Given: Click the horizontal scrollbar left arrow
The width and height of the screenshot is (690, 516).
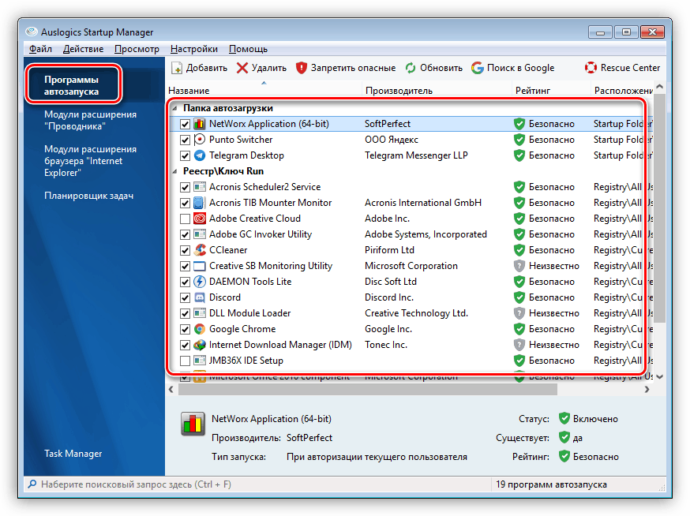Looking at the screenshot, I should (x=171, y=389).
